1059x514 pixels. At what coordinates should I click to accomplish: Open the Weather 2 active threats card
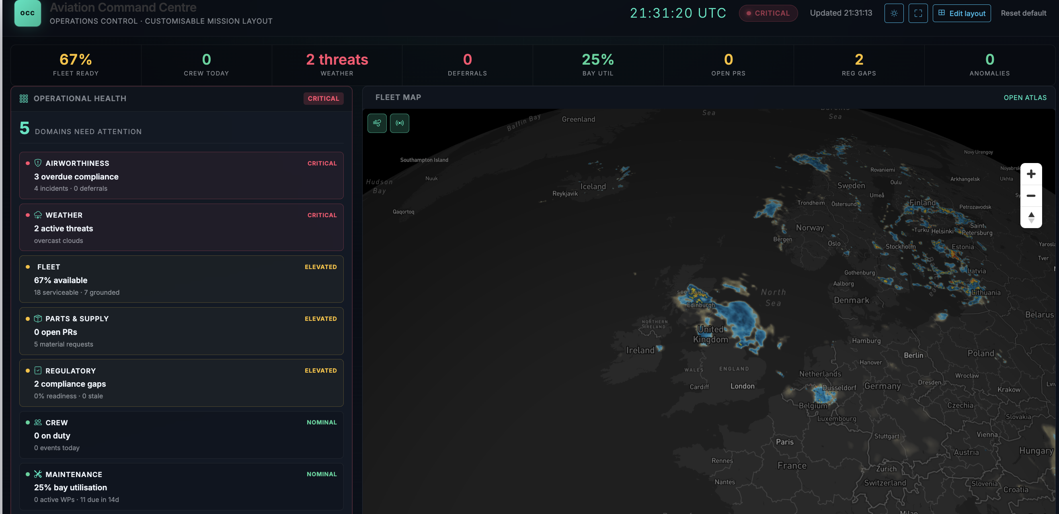pyautogui.click(x=181, y=227)
